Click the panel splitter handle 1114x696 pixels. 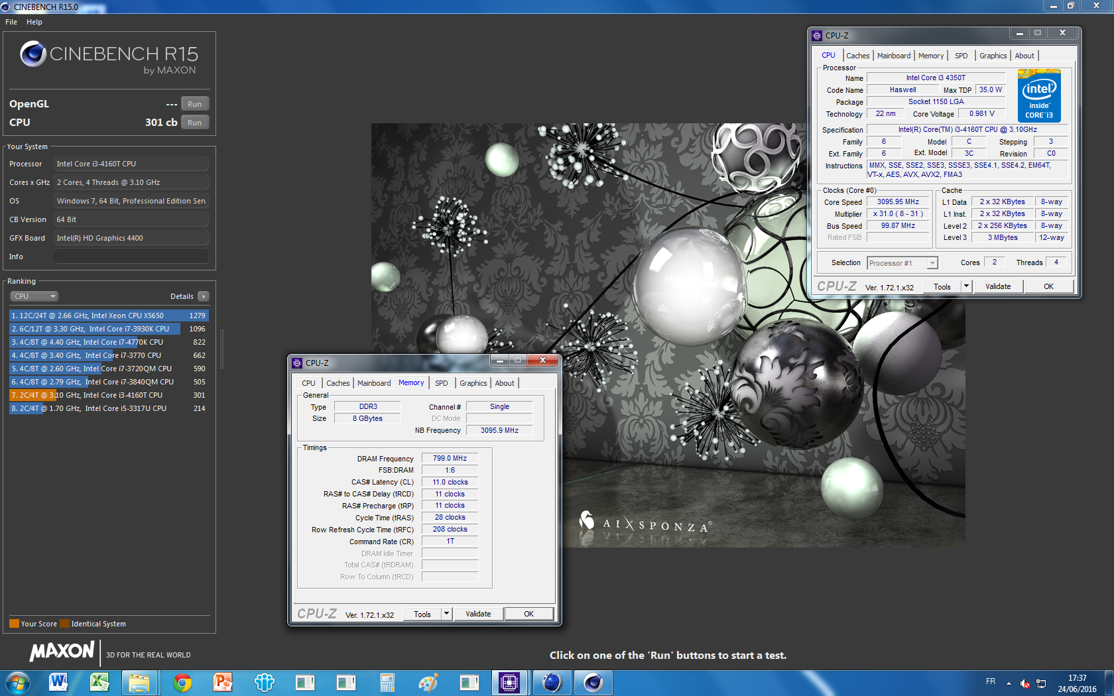[221, 349]
